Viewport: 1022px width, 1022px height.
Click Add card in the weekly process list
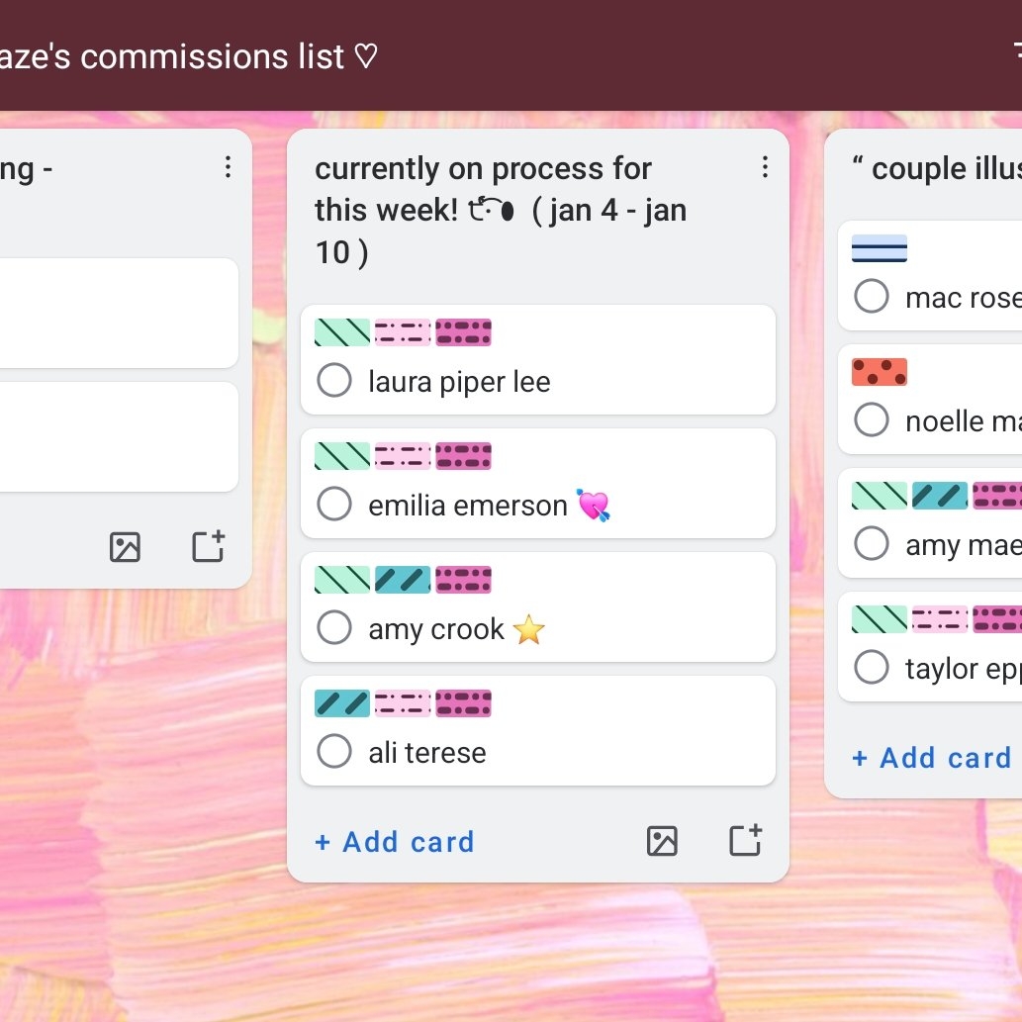tap(395, 842)
